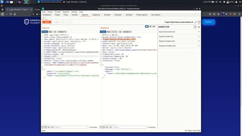
Task: Expand Response Headers section in Inspector
Action: tap(179, 46)
